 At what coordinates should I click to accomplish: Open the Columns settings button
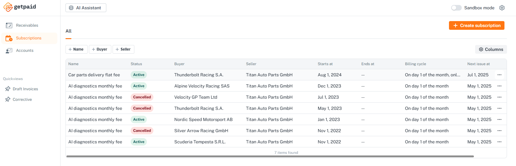(491, 49)
